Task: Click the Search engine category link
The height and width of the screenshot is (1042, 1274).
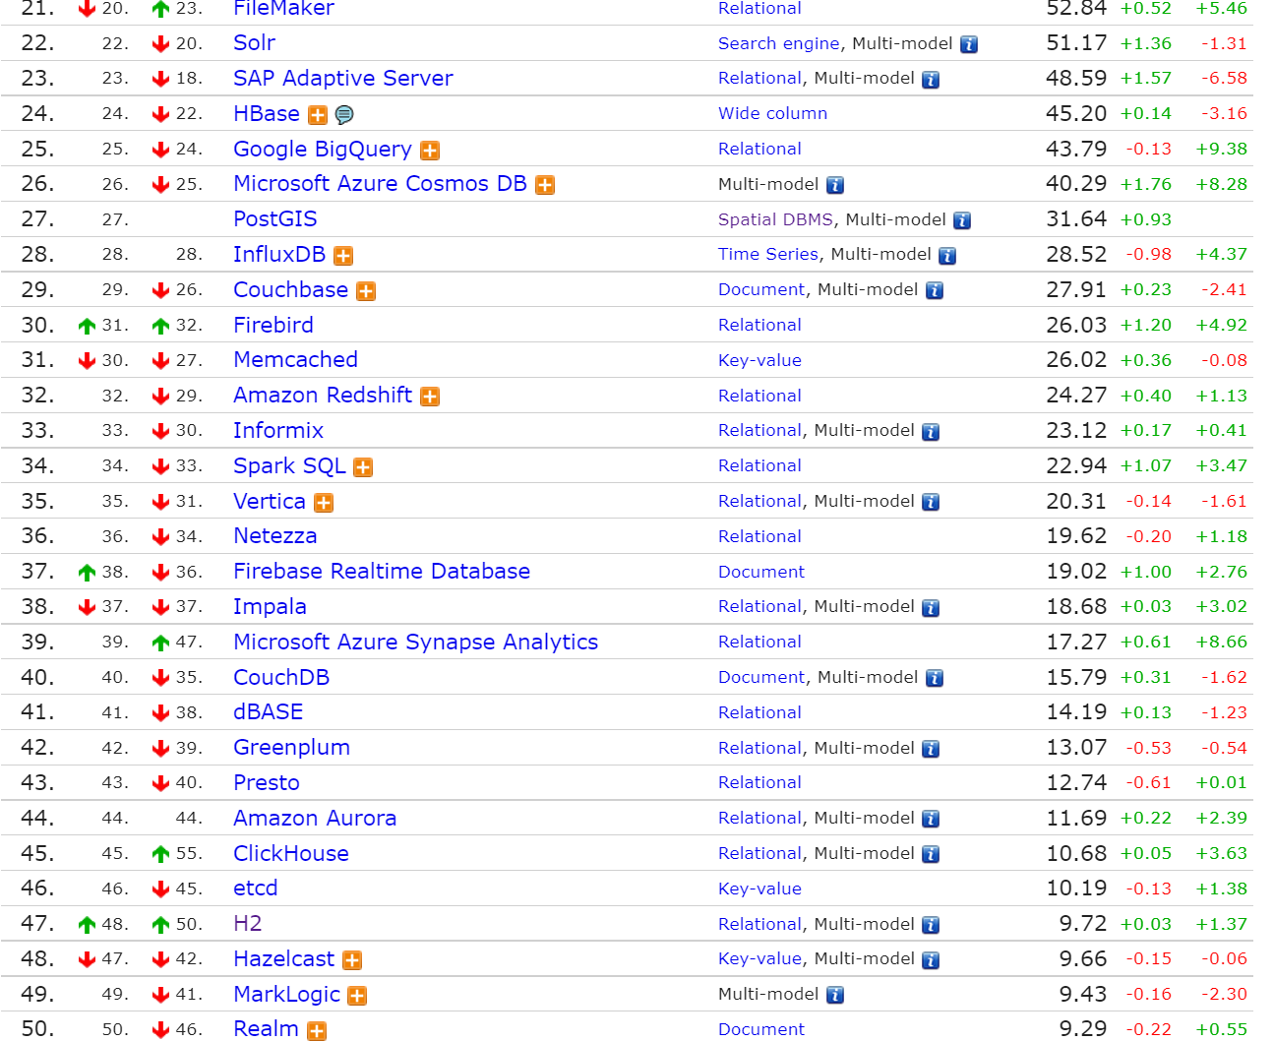Action: pyautogui.click(x=779, y=43)
